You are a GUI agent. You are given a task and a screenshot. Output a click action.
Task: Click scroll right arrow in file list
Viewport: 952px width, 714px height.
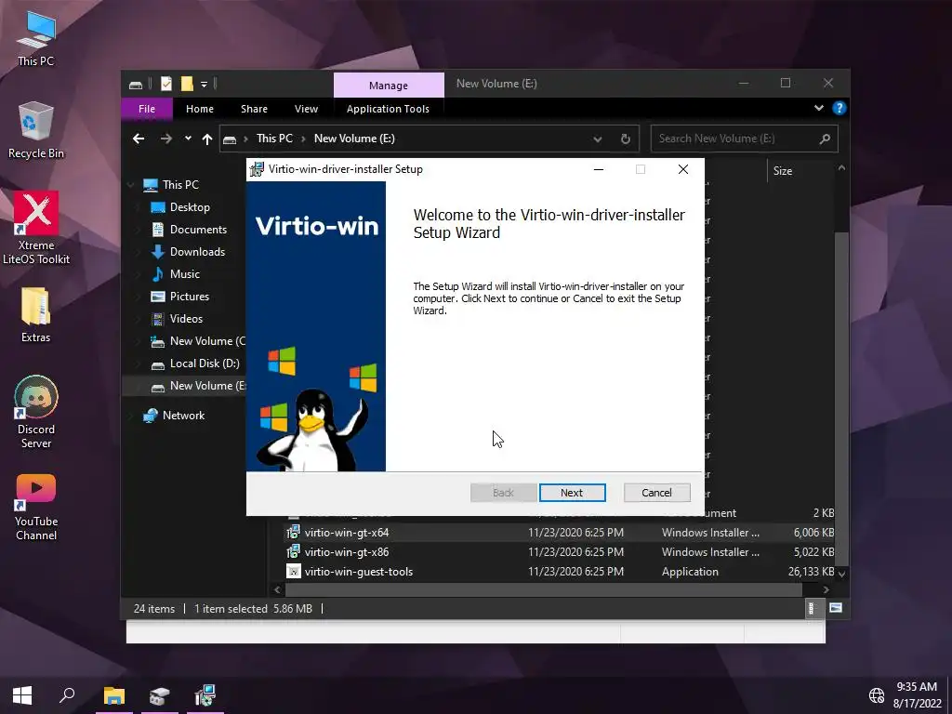coord(826,589)
